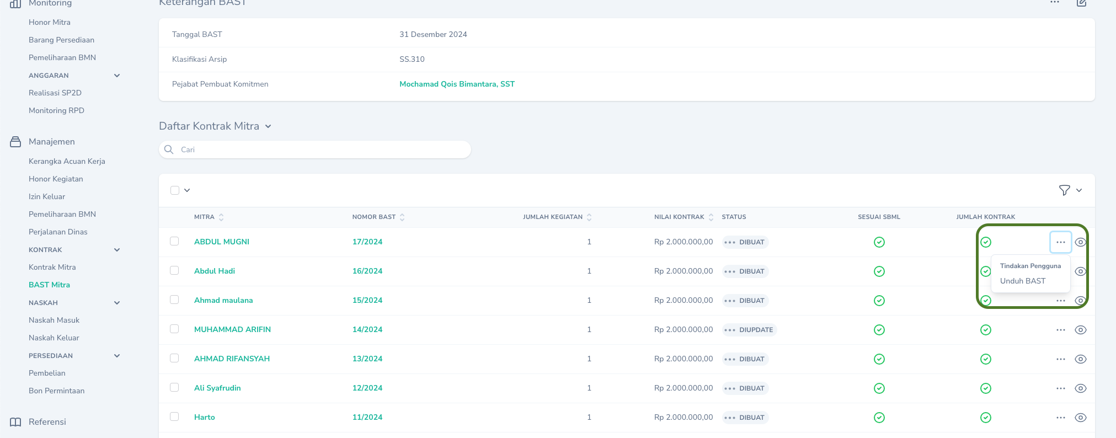The width and height of the screenshot is (1116, 438).
Task: Open BAST number 13/2024 link
Action: coord(367,359)
